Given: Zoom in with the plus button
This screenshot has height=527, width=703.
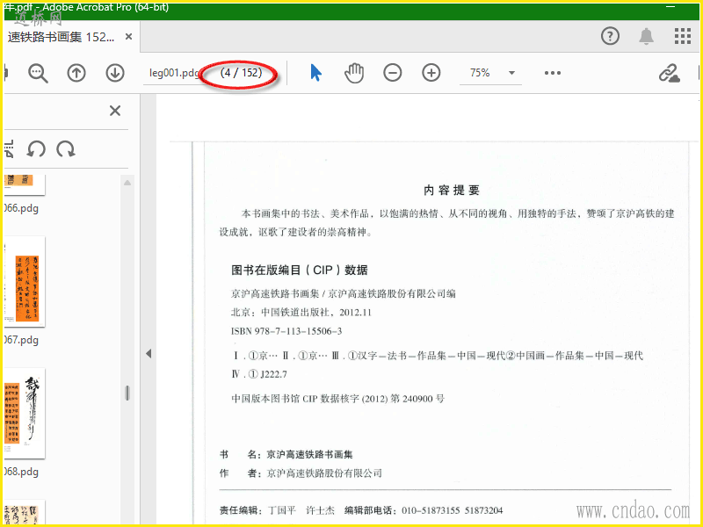Looking at the screenshot, I should click(431, 73).
